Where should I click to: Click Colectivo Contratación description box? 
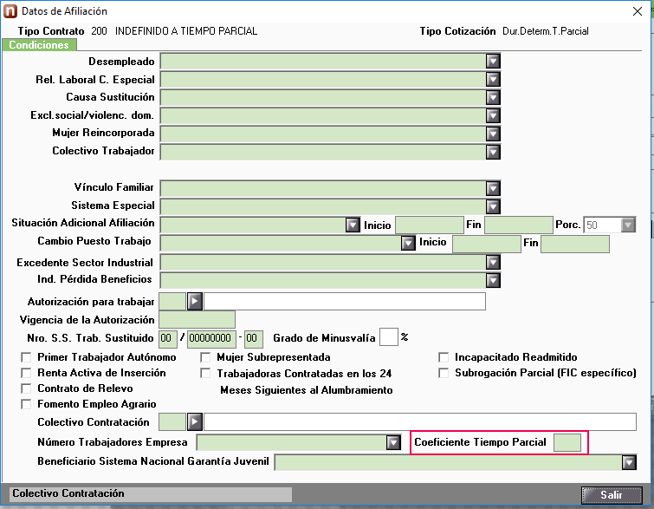coord(420,421)
